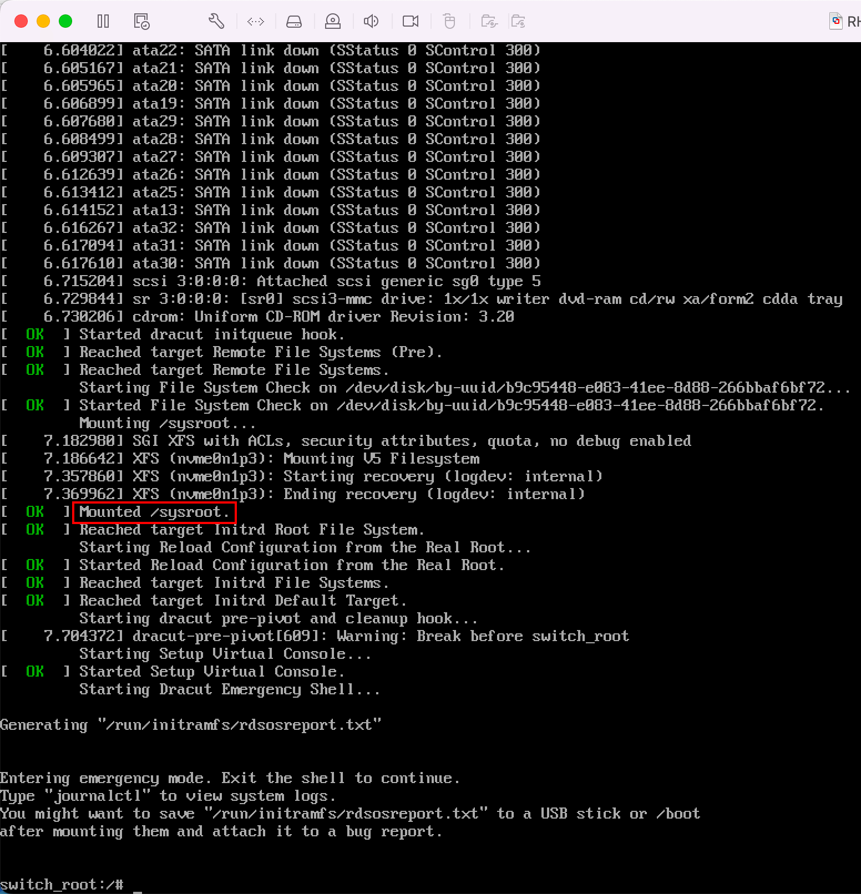The height and width of the screenshot is (894, 861).
Task: Click the hard disk device icon
Action: click(x=293, y=22)
